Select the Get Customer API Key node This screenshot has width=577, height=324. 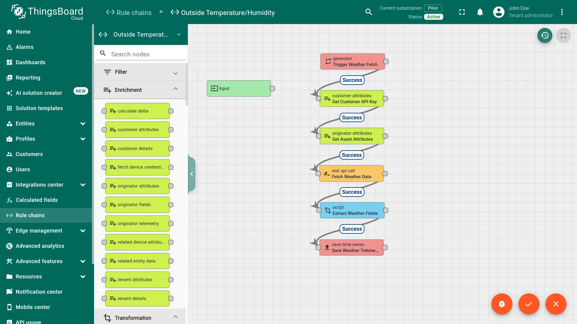tap(352, 99)
